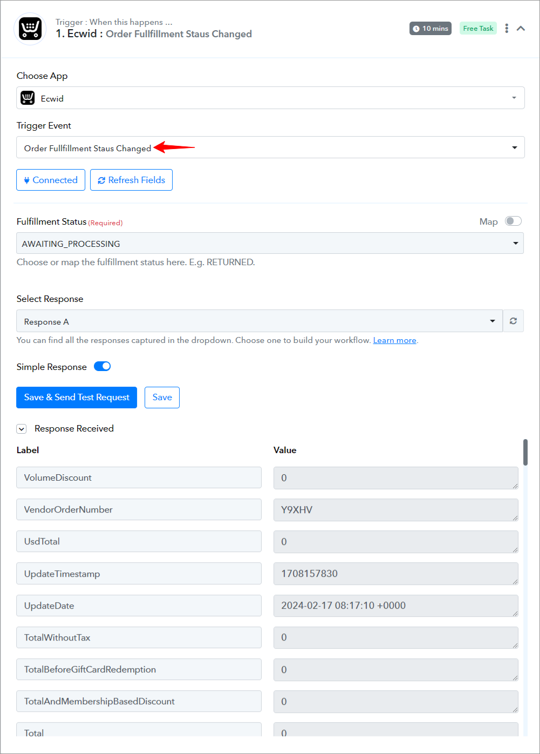Click the VendorOrderNumber label field
540x754 pixels.
point(139,509)
